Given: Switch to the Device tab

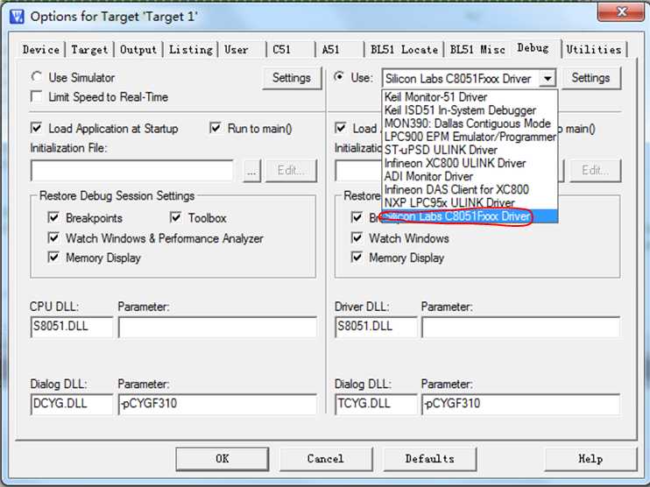Looking at the screenshot, I should [x=41, y=50].
